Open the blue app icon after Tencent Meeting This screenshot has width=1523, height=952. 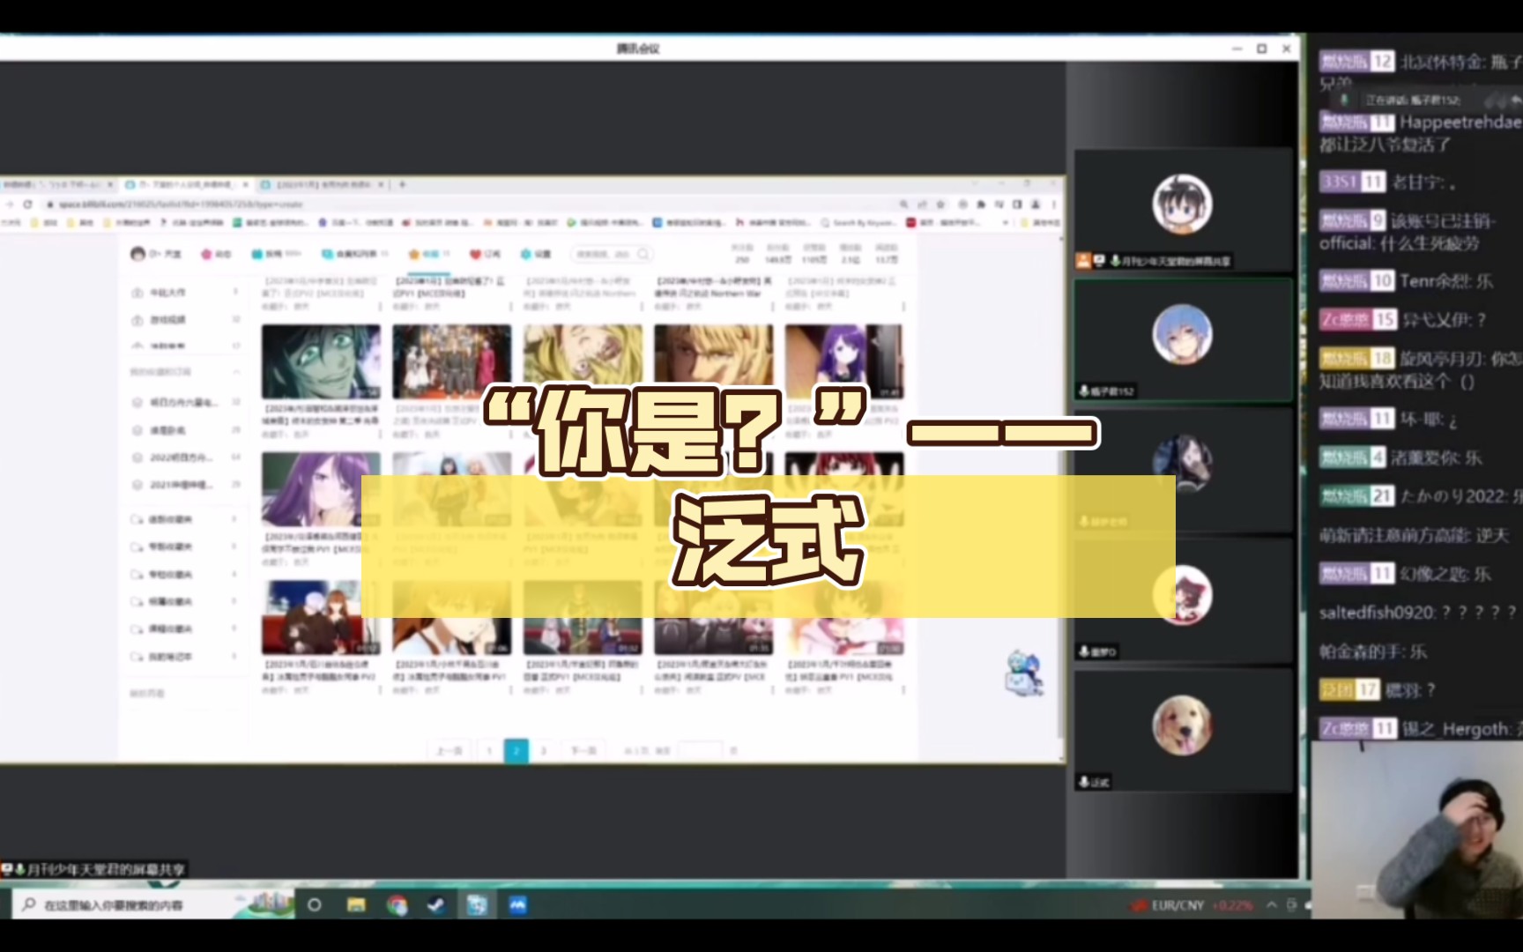pyautogui.click(x=518, y=905)
